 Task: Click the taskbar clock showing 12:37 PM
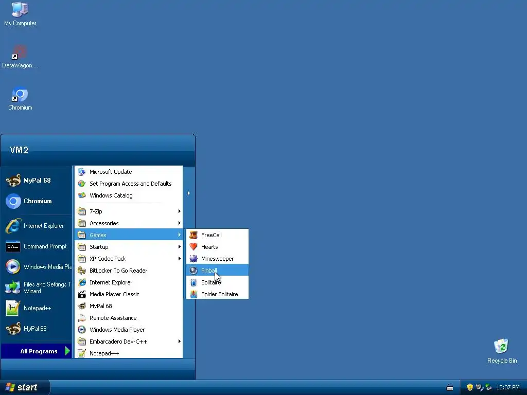[x=508, y=387]
